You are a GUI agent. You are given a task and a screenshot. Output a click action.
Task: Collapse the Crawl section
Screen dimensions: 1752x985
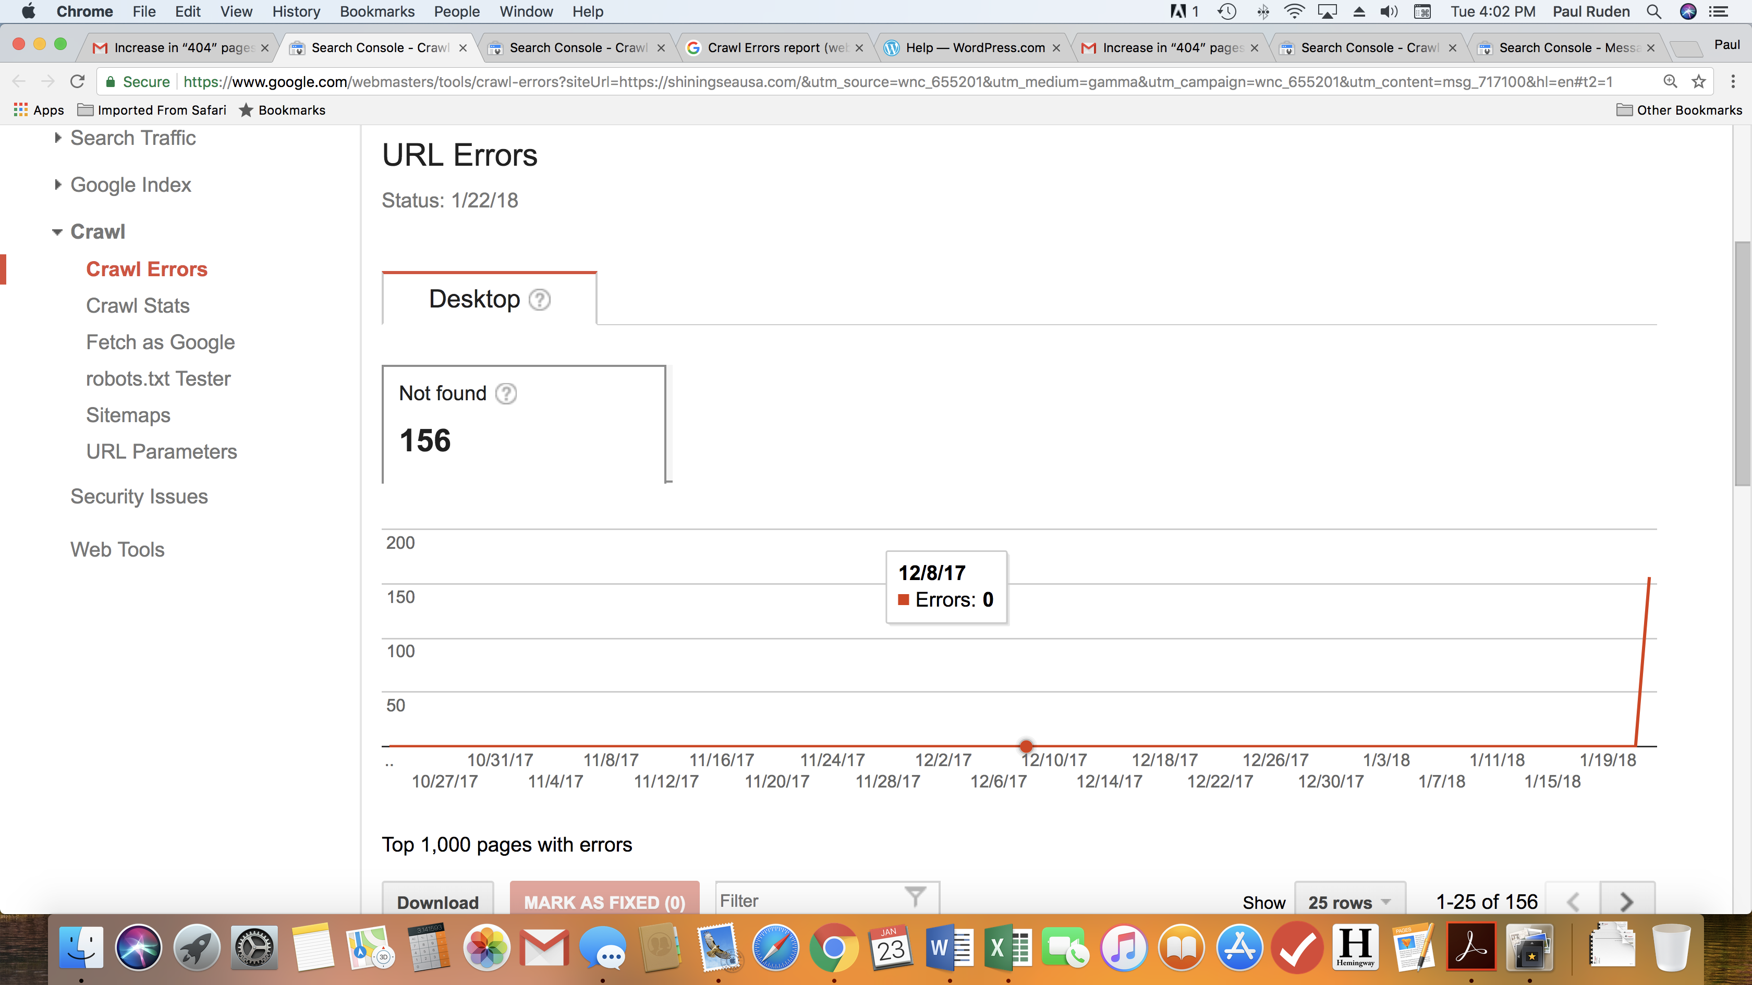click(98, 232)
